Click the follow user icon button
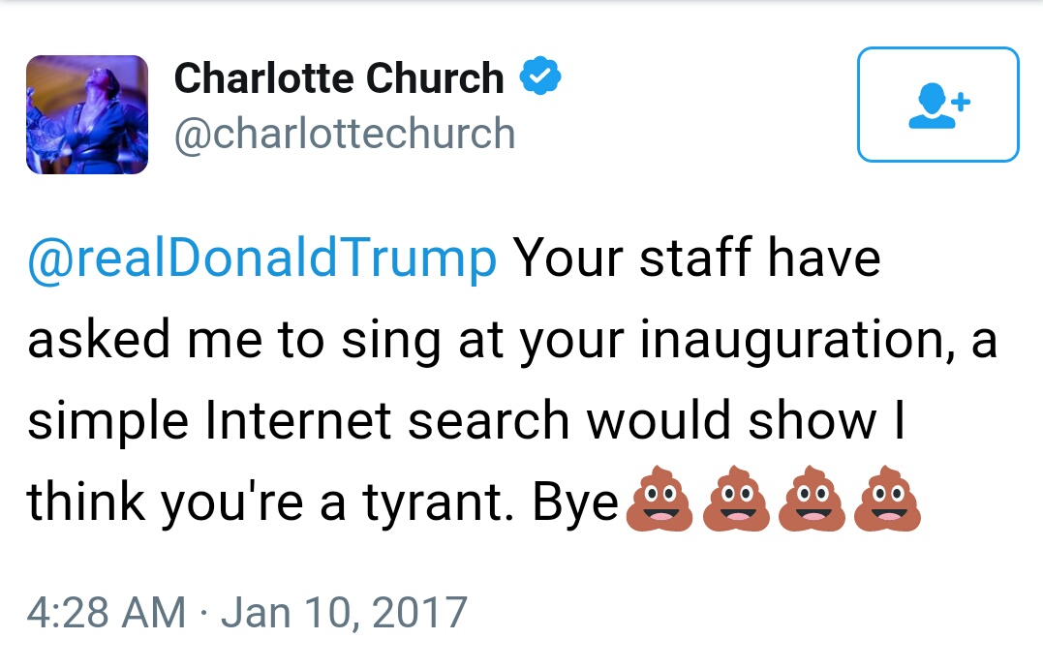Viewport: 1043px width, 669px height. pyautogui.click(x=937, y=105)
